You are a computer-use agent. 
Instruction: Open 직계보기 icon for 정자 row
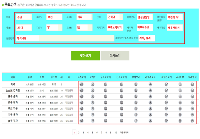coord(81,121)
